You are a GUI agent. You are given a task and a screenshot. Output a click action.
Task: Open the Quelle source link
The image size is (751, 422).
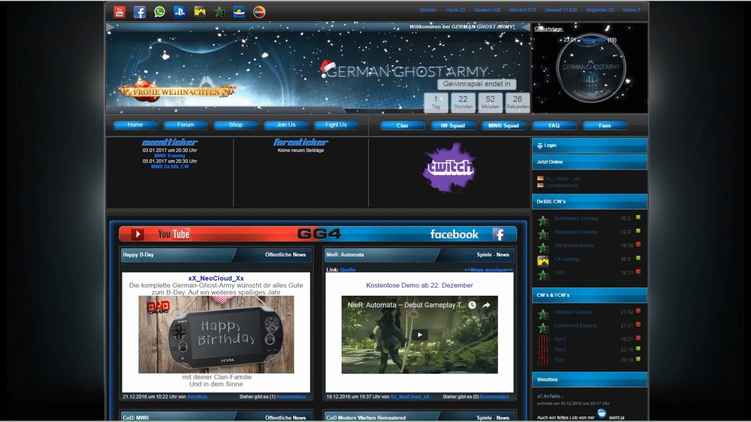click(x=348, y=270)
